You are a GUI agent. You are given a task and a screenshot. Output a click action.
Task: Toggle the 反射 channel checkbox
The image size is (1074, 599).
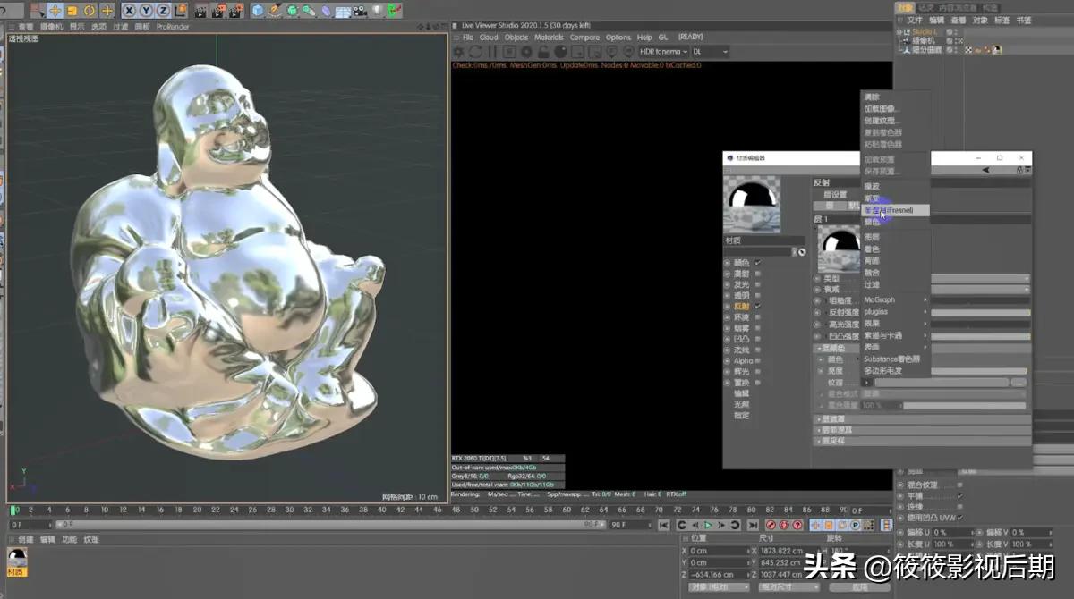pos(757,306)
